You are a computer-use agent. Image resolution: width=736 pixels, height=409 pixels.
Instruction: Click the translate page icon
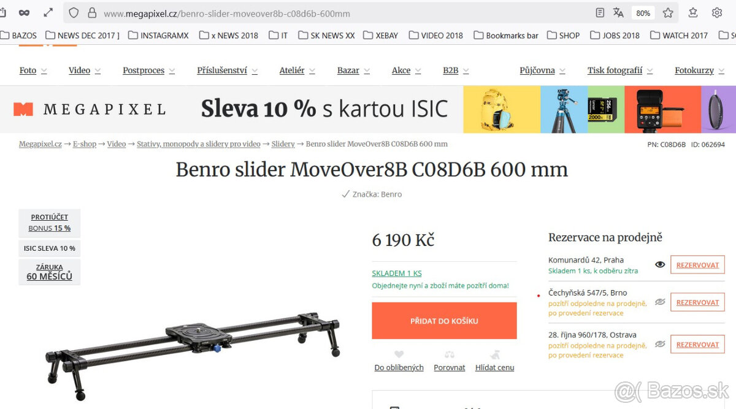pyautogui.click(x=618, y=13)
